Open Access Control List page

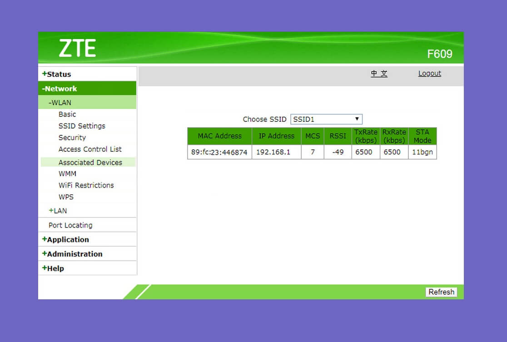click(x=90, y=149)
